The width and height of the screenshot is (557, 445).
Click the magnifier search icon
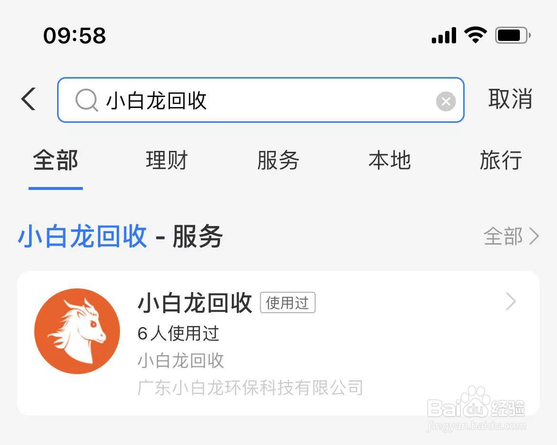click(86, 100)
